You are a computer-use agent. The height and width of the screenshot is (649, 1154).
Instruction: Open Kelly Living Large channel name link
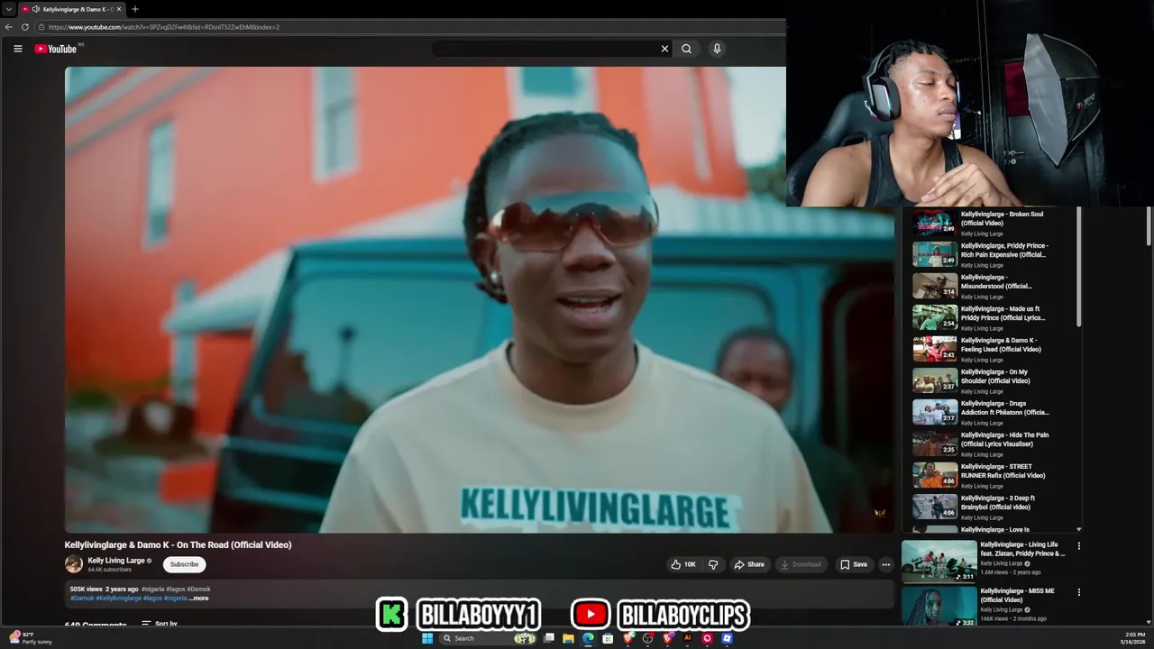point(116,561)
